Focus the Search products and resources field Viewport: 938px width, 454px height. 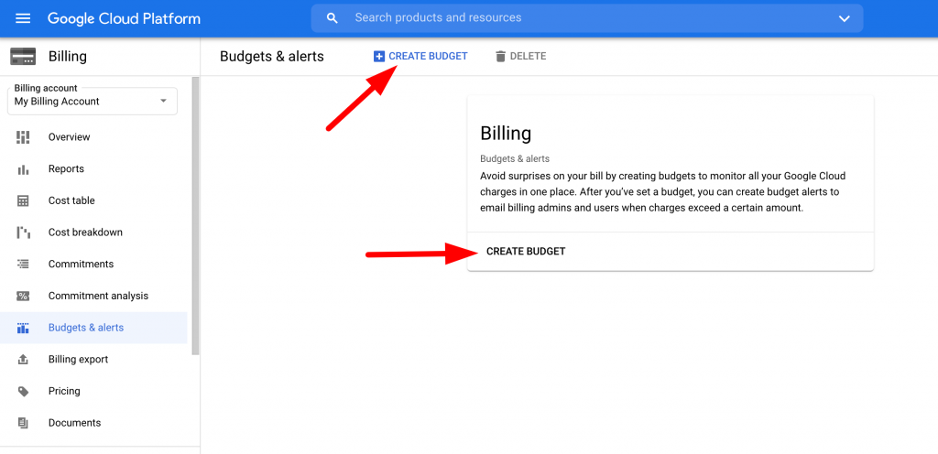pyautogui.click(x=587, y=18)
